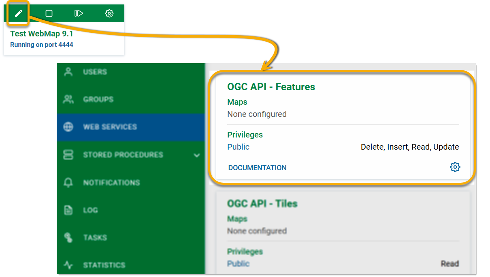Click Public link under OGC API Tiles

[238, 264]
